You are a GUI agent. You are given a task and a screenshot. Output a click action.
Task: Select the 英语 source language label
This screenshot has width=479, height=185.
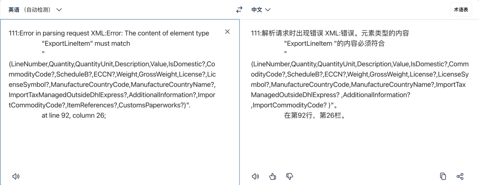pos(14,10)
